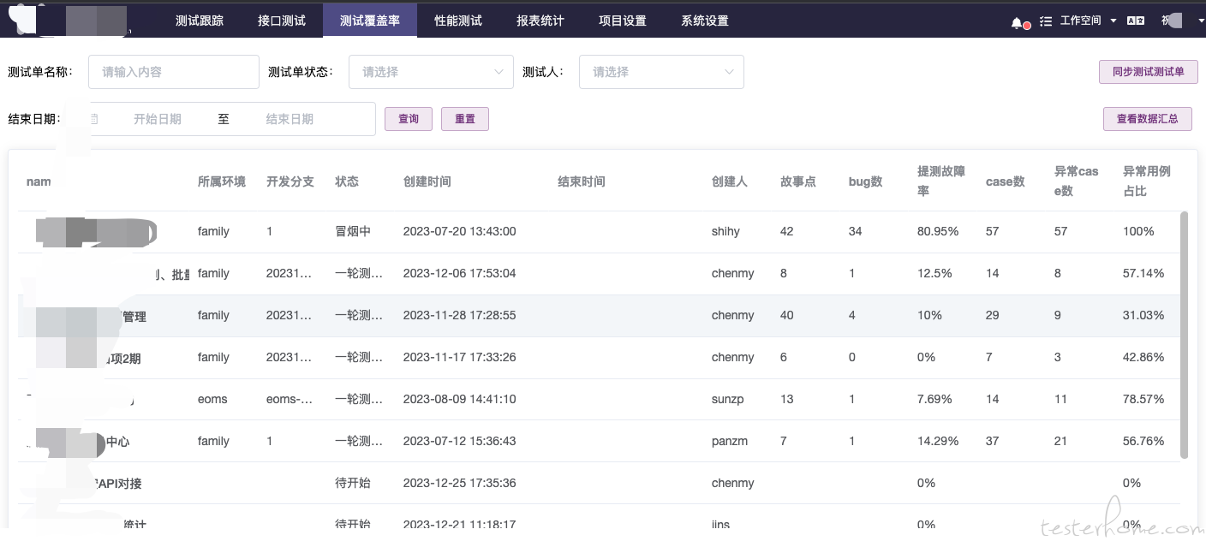Click the 状态 column header
Image resolution: width=1206 pixels, height=553 pixels.
point(347,181)
